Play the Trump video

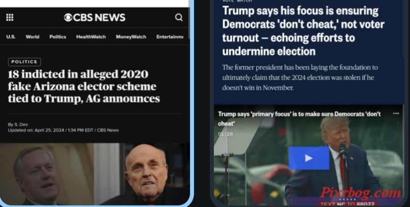coord(309,158)
